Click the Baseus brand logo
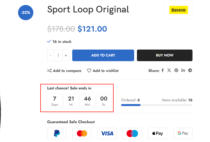This screenshot has height=142, width=210. [x=179, y=10]
